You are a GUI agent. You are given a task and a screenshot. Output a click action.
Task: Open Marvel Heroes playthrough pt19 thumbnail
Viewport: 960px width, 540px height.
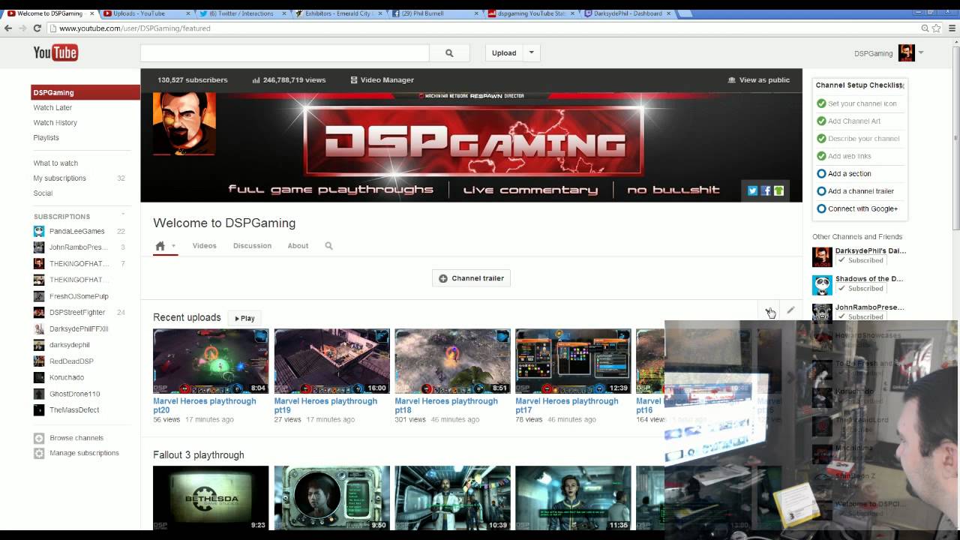tap(331, 361)
